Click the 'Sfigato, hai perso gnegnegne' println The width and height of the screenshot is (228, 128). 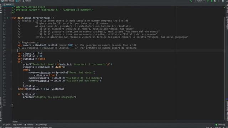coord(50,97)
